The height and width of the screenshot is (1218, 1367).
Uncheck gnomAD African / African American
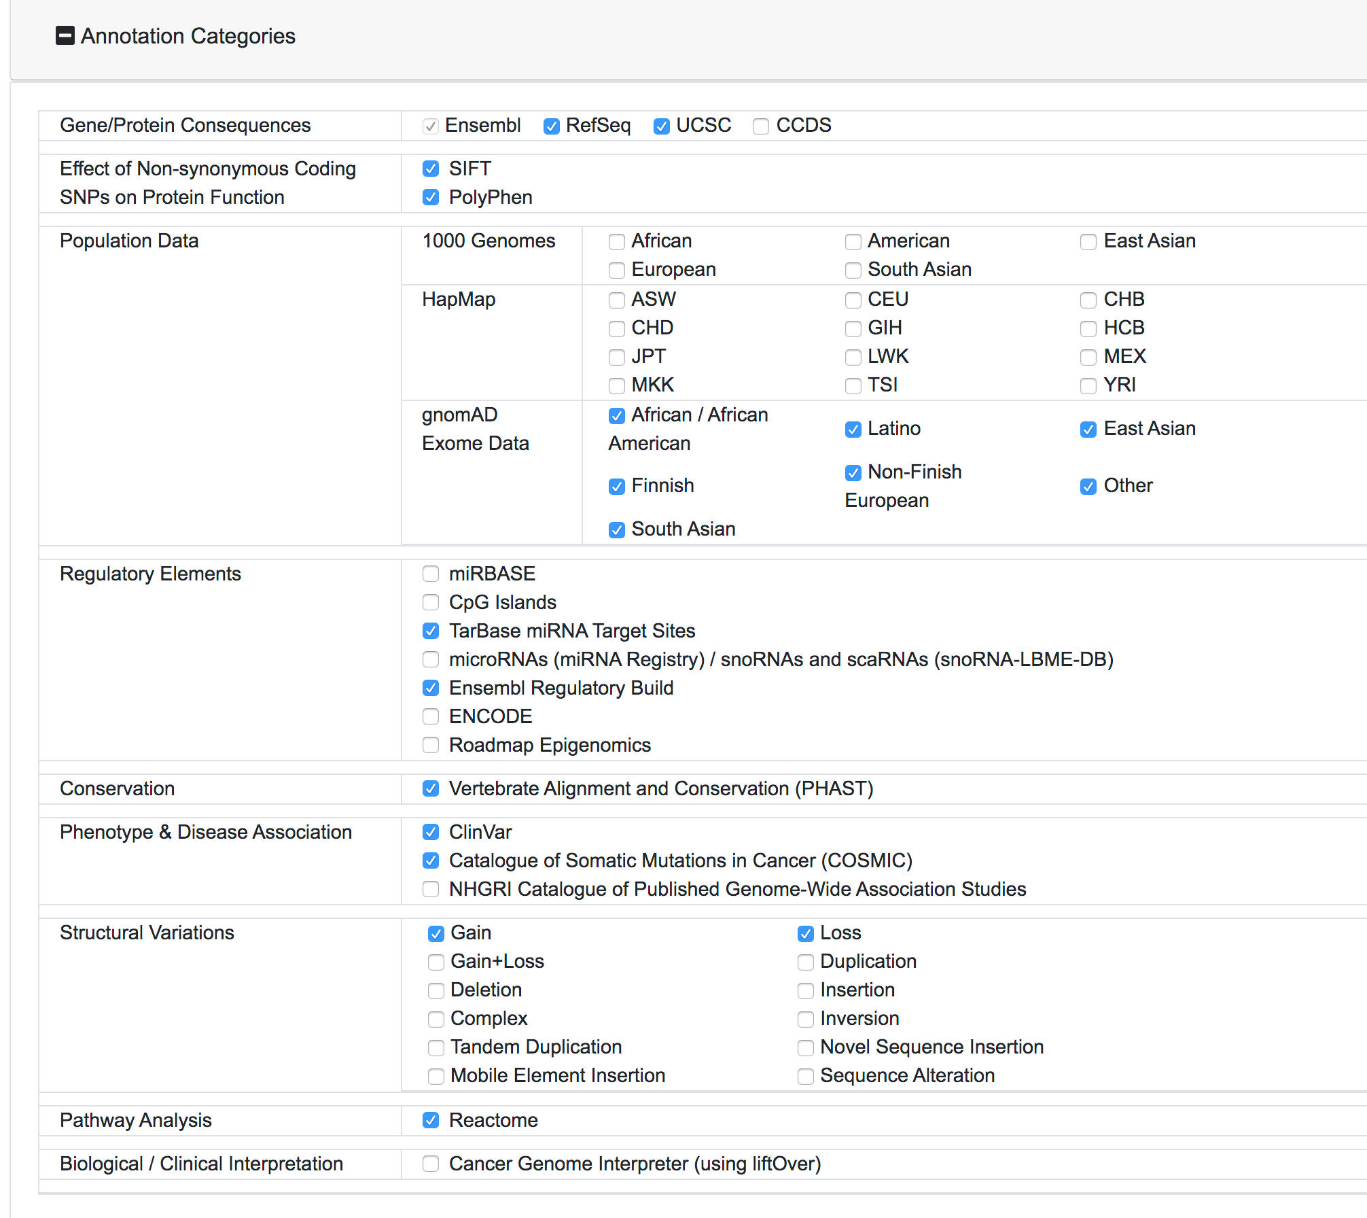point(617,416)
